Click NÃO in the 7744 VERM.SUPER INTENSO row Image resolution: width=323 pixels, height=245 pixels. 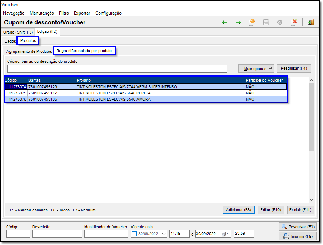click(x=250, y=87)
